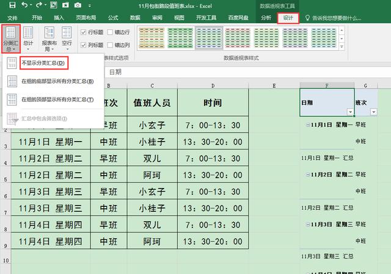391x274 pixels.
Task: Choose 在组的顶部显示所有分类汇总(T)
Action: 57,99
